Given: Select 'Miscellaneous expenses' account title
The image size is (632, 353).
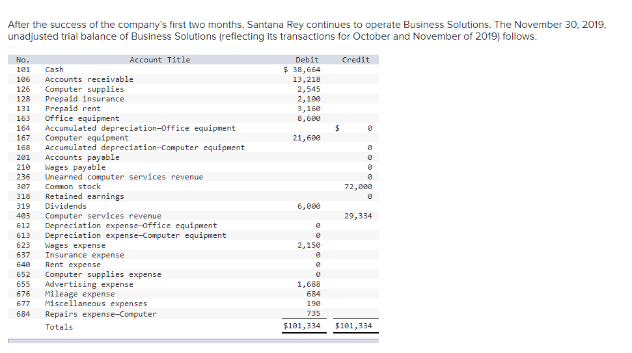Looking at the screenshot, I should click(96, 304).
